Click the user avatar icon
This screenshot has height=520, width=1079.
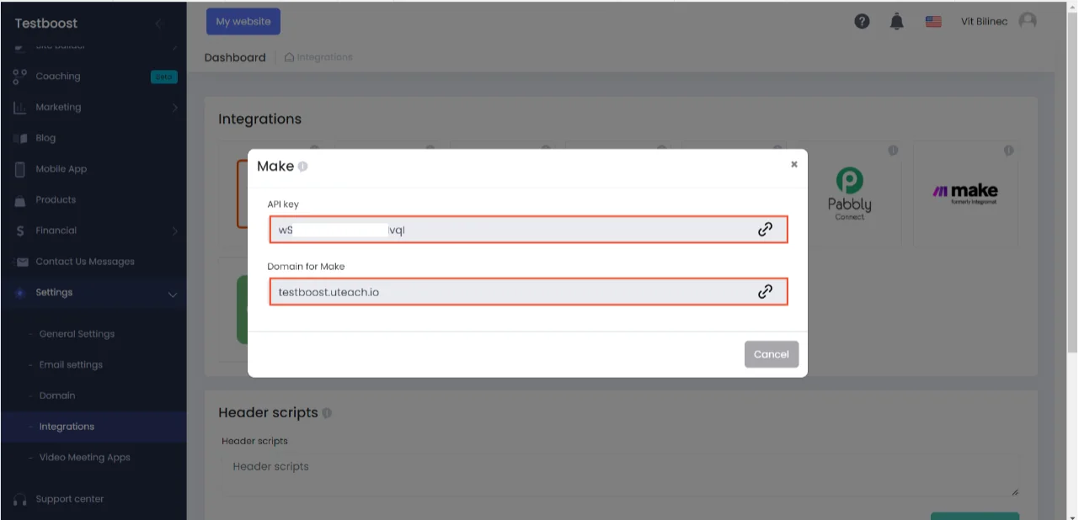tap(1028, 21)
